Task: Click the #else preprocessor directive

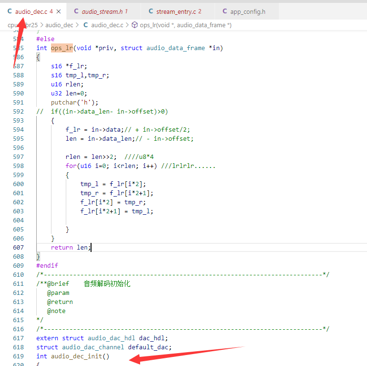Action: (x=45, y=39)
